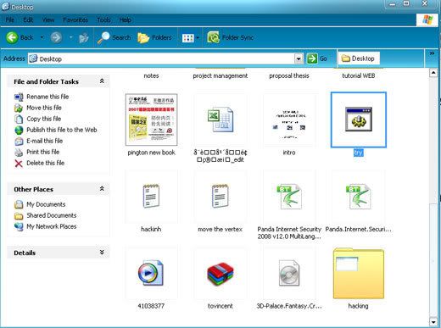Open My Network Places link
Viewport: 441px width, 328px height.
click(52, 226)
